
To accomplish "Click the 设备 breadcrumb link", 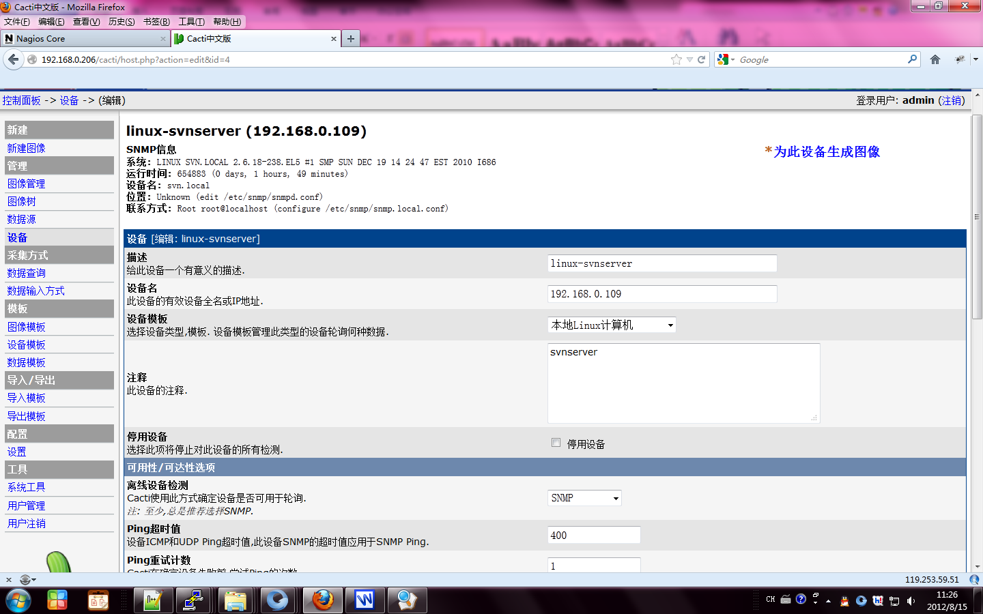I will click(69, 100).
